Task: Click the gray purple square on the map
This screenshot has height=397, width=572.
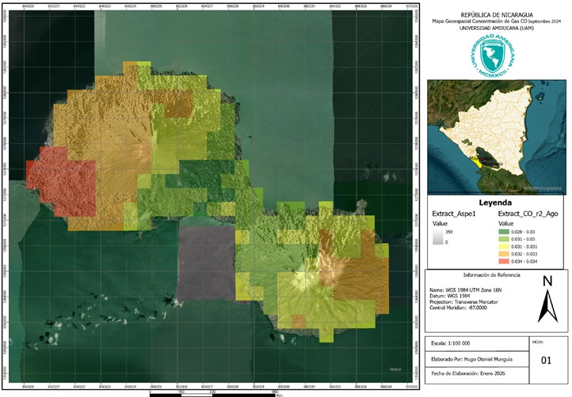Action: [206, 263]
